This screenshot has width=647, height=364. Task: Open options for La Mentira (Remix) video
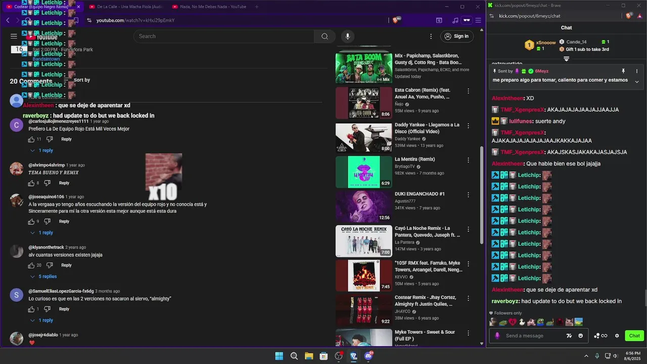pos(468,160)
